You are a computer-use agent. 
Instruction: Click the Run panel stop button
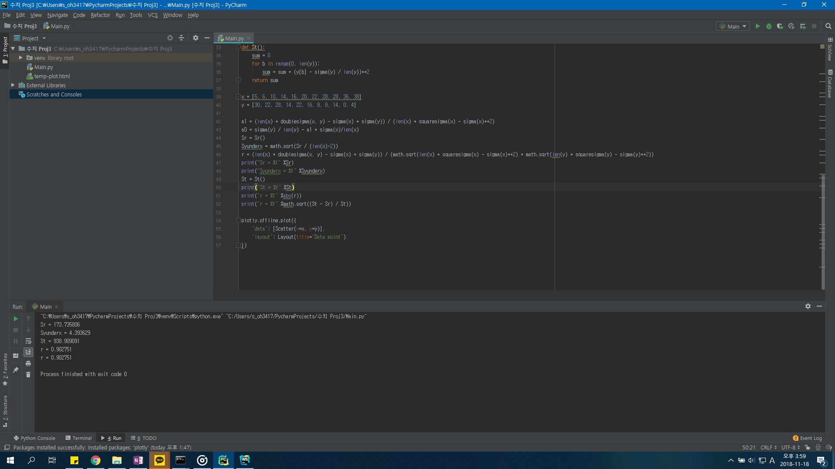(16, 330)
